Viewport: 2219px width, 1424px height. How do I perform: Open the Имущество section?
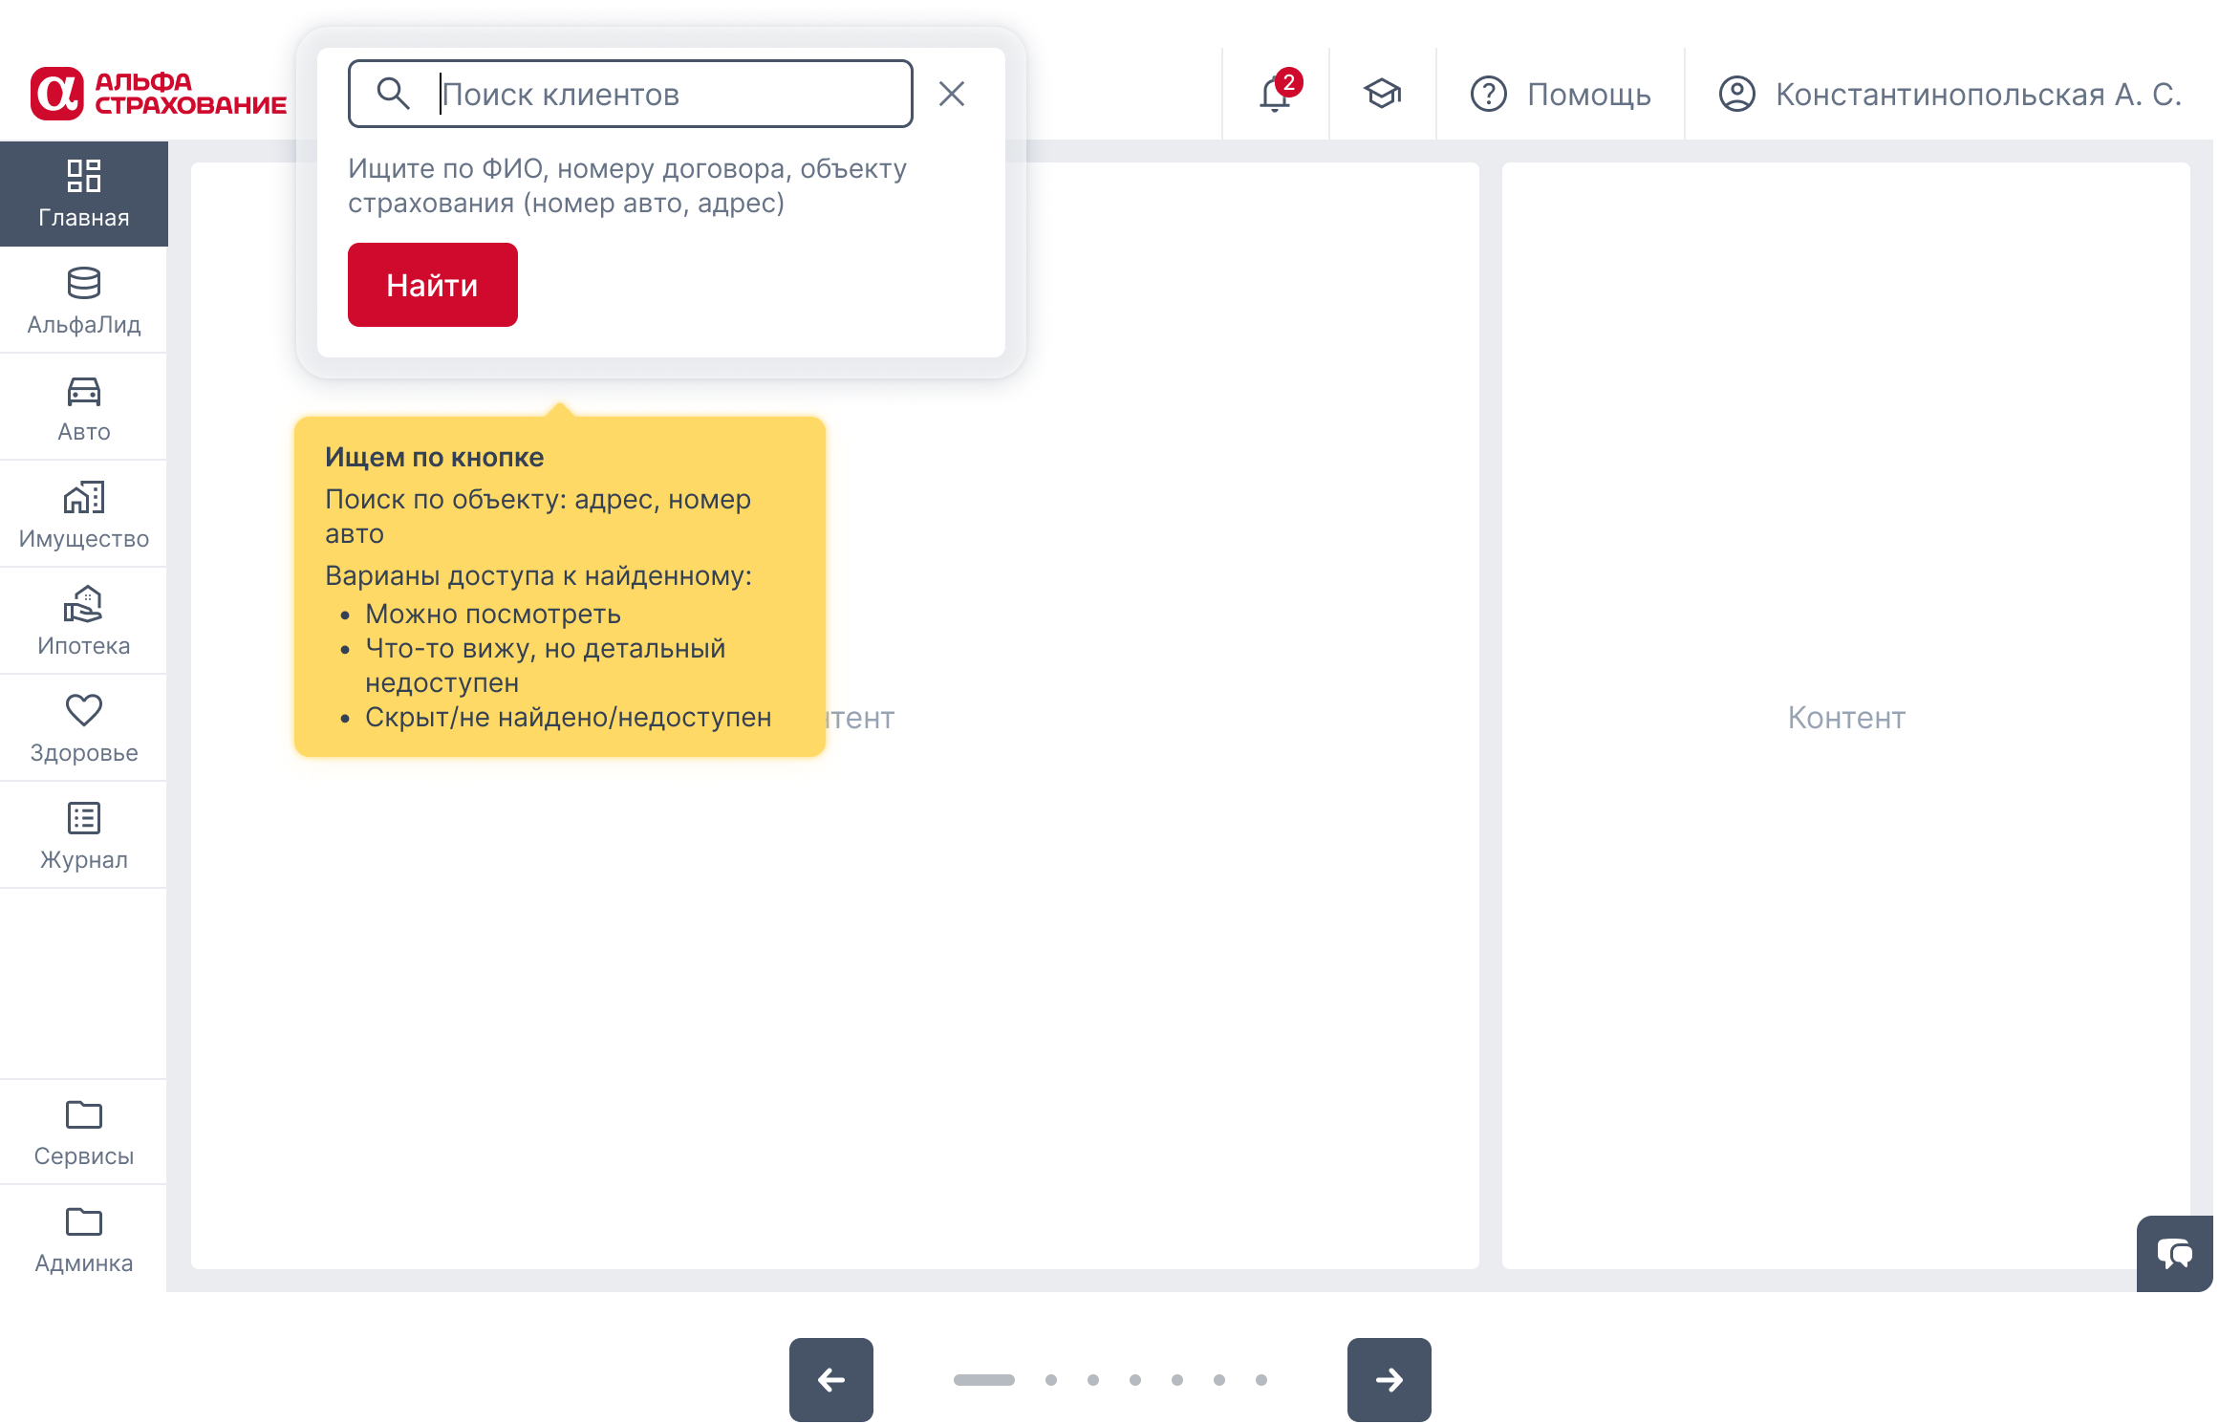coord(84,513)
